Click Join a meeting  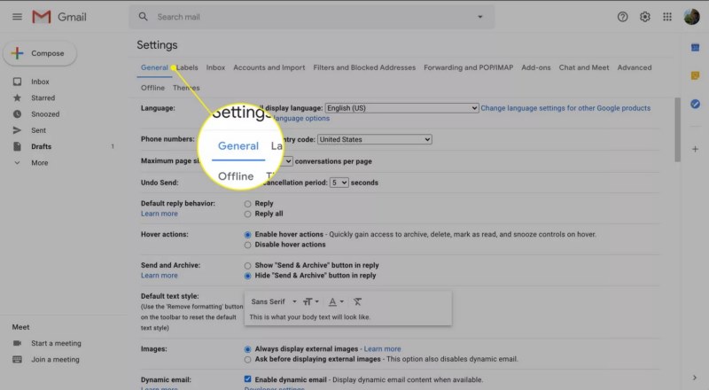[55, 360]
